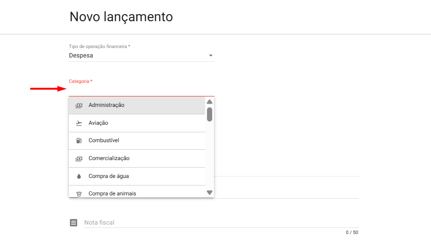The width and height of the screenshot is (431, 242).
Task: Click into the Nota fiscal text field
Action: (x=217, y=223)
